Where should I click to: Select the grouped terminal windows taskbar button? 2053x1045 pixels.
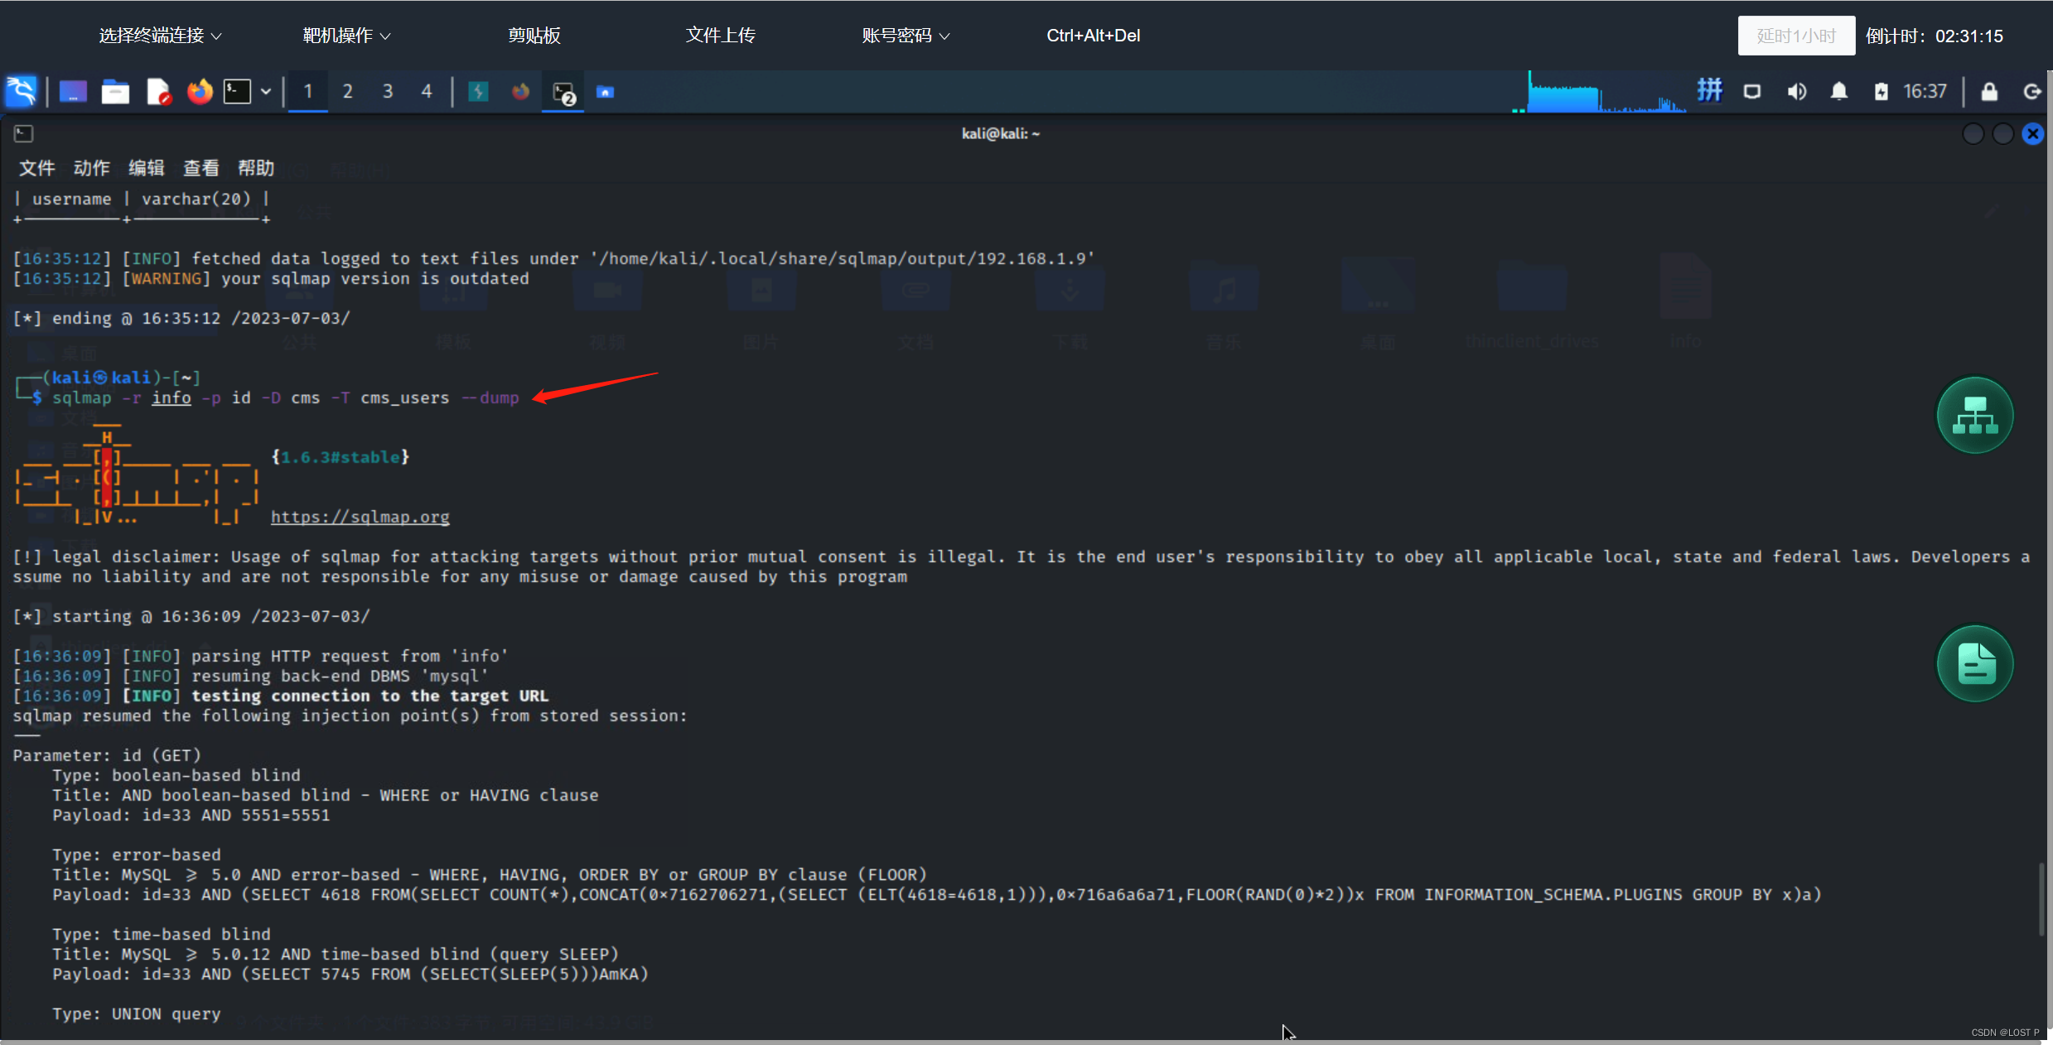563,92
